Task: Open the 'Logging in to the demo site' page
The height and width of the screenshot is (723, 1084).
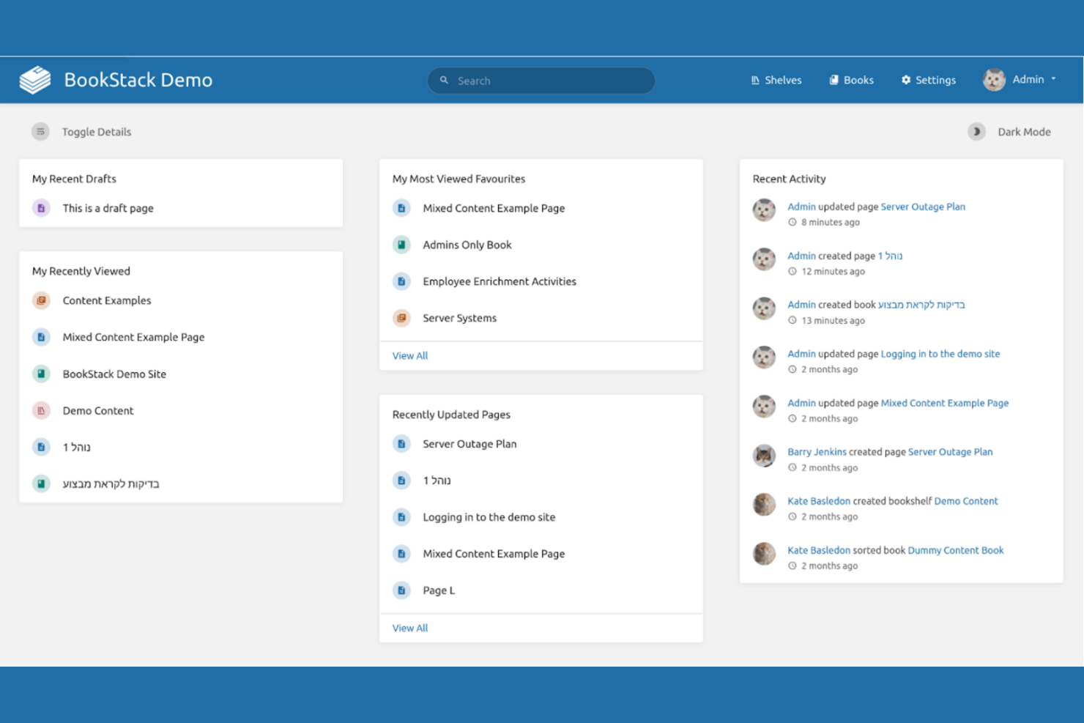Action: [x=489, y=517]
